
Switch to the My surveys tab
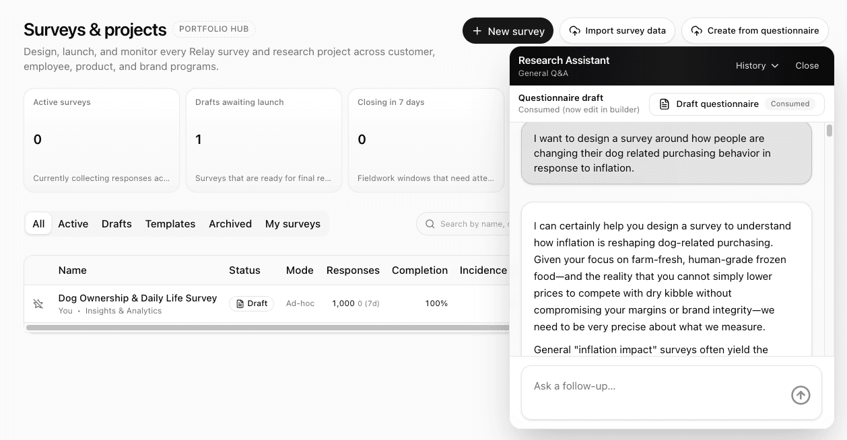click(293, 223)
